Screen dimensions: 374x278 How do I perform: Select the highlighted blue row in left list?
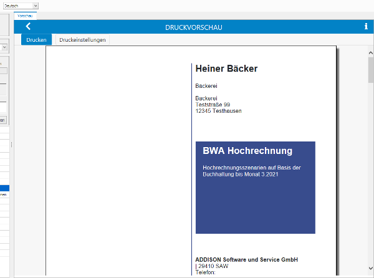pyautogui.click(x=4, y=188)
